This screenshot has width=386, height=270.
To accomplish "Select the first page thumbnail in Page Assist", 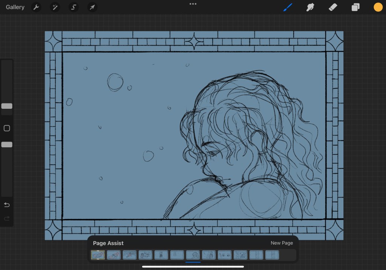I will click(98, 255).
